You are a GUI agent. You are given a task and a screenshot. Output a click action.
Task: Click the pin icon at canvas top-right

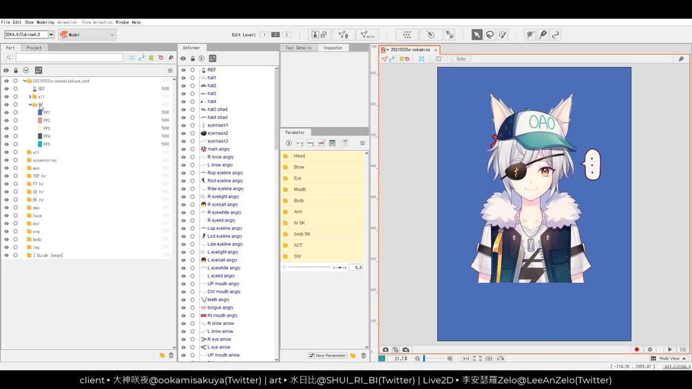click(681, 59)
